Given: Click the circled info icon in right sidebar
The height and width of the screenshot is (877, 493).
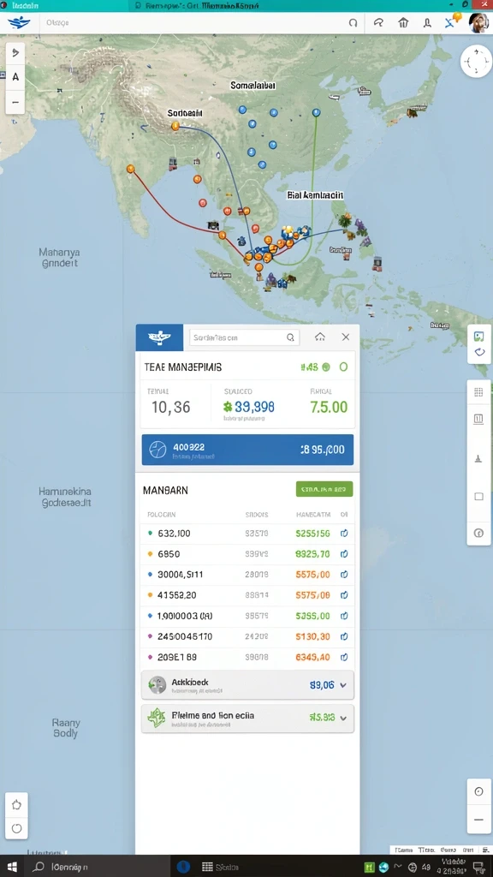Looking at the screenshot, I should click(478, 533).
